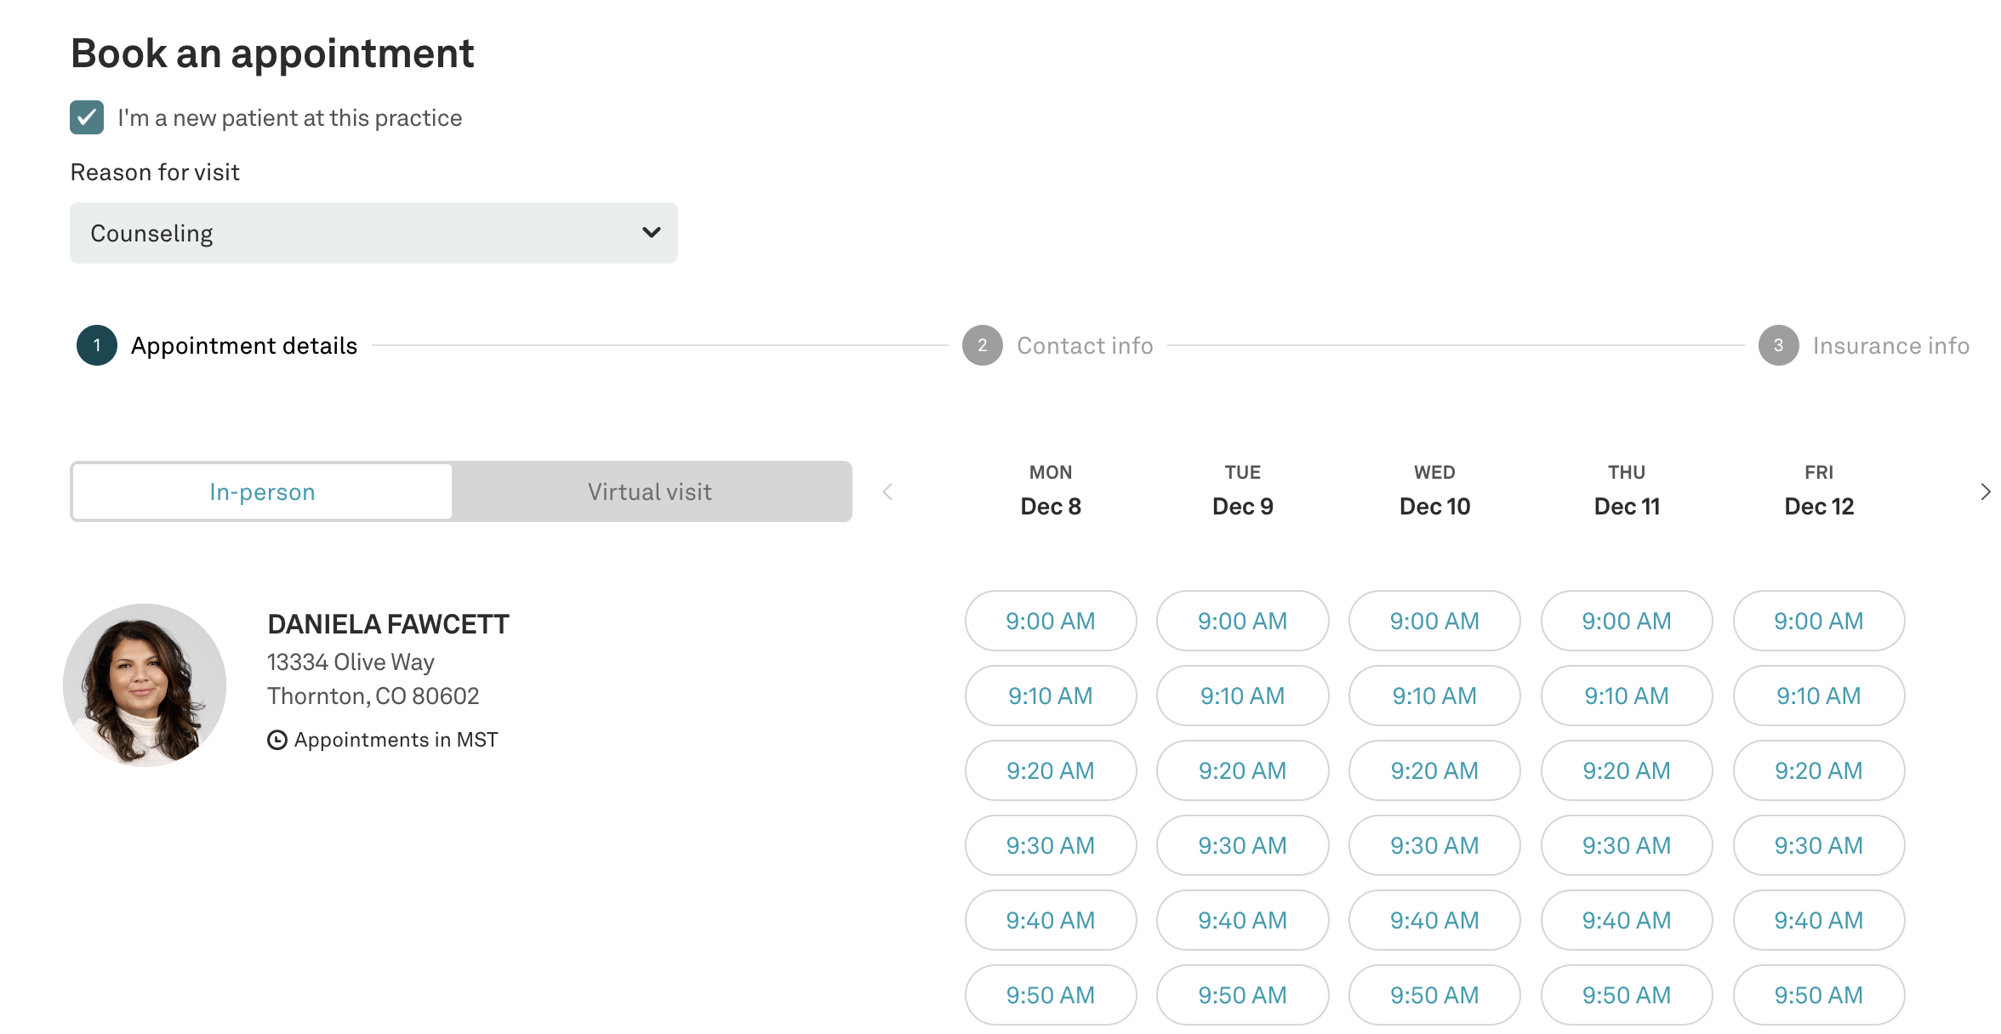Viewport: 2001px width, 1034px height.
Task: Click the clock icon beside Appointments in MST
Action: pyautogui.click(x=276, y=740)
